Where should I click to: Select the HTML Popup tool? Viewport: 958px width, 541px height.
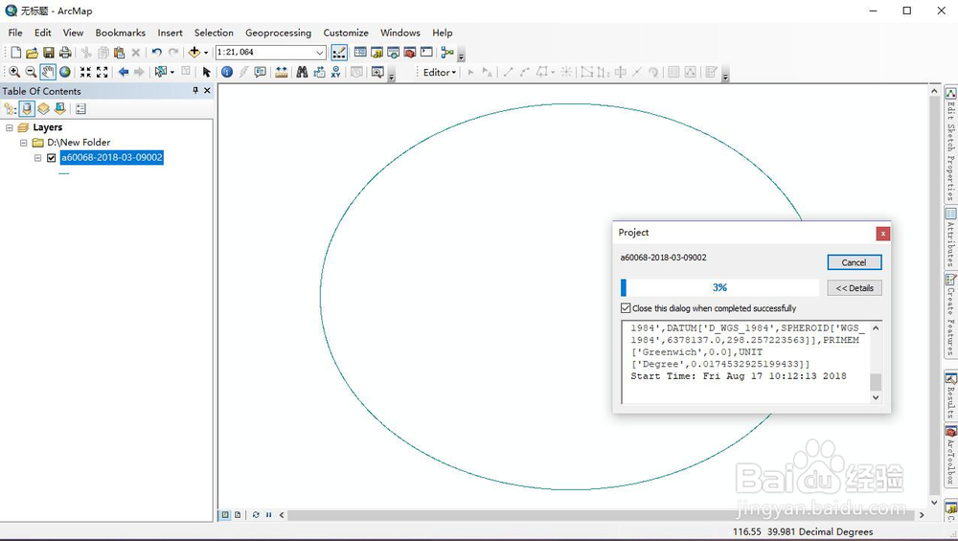pos(261,72)
